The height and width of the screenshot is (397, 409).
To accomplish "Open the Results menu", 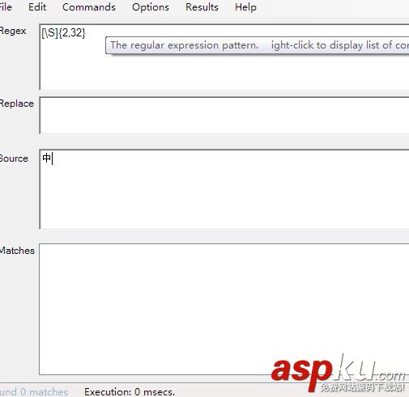I will coord(202,7).
